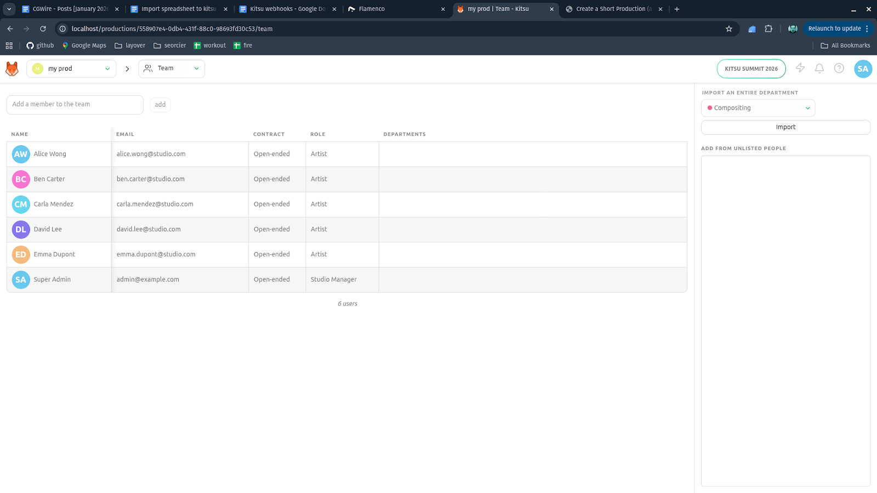Click the Kitsu Summit 2026 button
Viewport: 877px width, 493px height.
[x=751, y=68]
